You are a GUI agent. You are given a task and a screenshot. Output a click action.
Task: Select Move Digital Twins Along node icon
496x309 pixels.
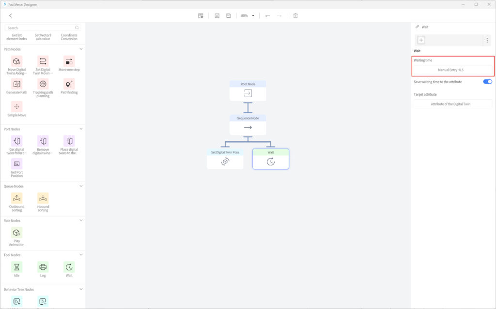(17, 61)
